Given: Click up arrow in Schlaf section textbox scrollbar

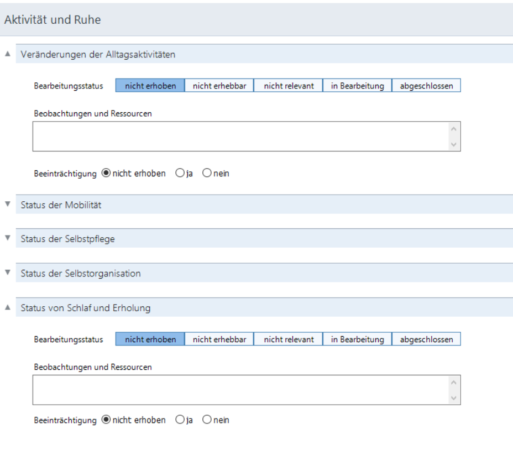Looking at the screenshot, I should coord(453,383).
